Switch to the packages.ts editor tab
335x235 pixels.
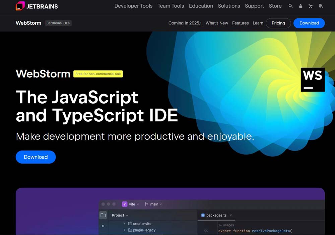[216, 215]
